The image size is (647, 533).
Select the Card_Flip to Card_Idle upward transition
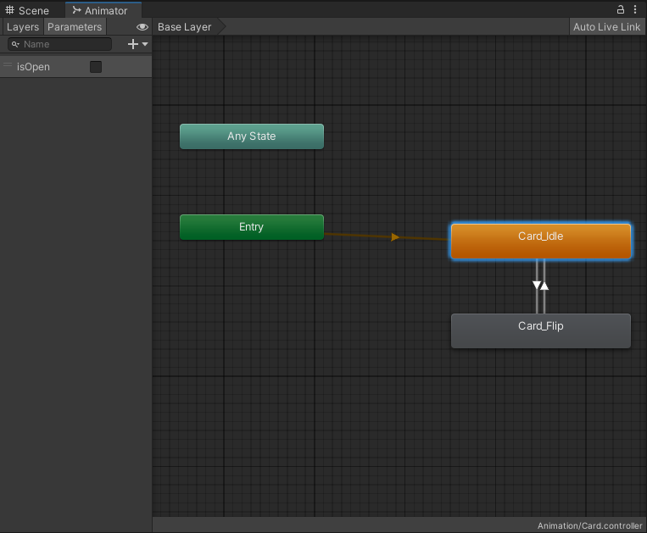[544, 286]
